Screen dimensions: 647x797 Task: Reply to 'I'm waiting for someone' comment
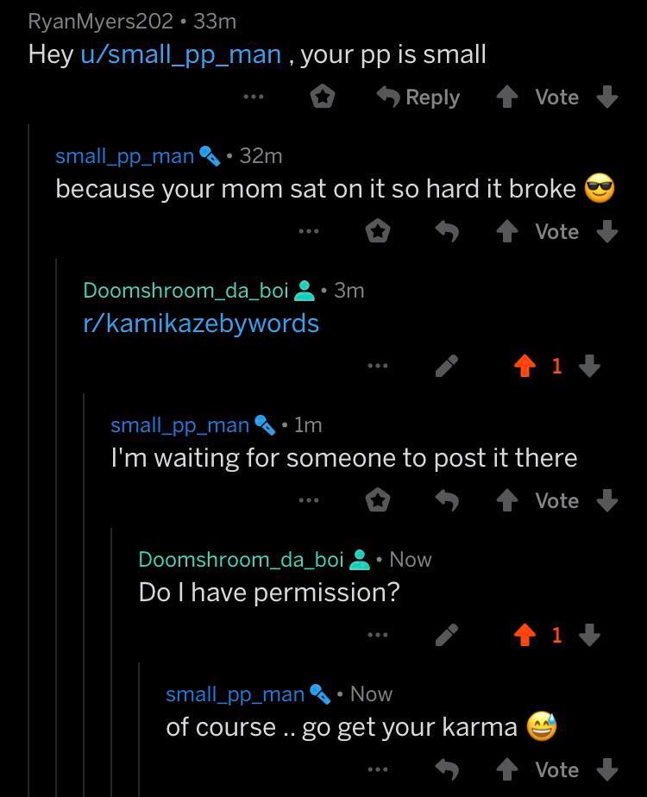(447, 500)
